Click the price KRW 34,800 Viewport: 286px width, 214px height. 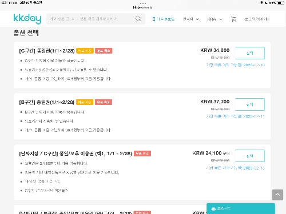pos(215,50)
